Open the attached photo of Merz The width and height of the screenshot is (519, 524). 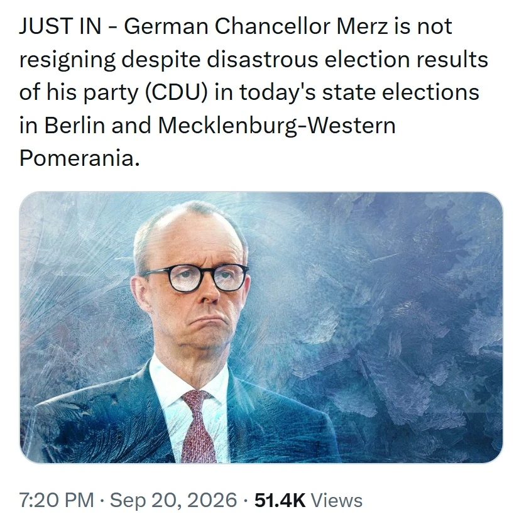(261, 327)
